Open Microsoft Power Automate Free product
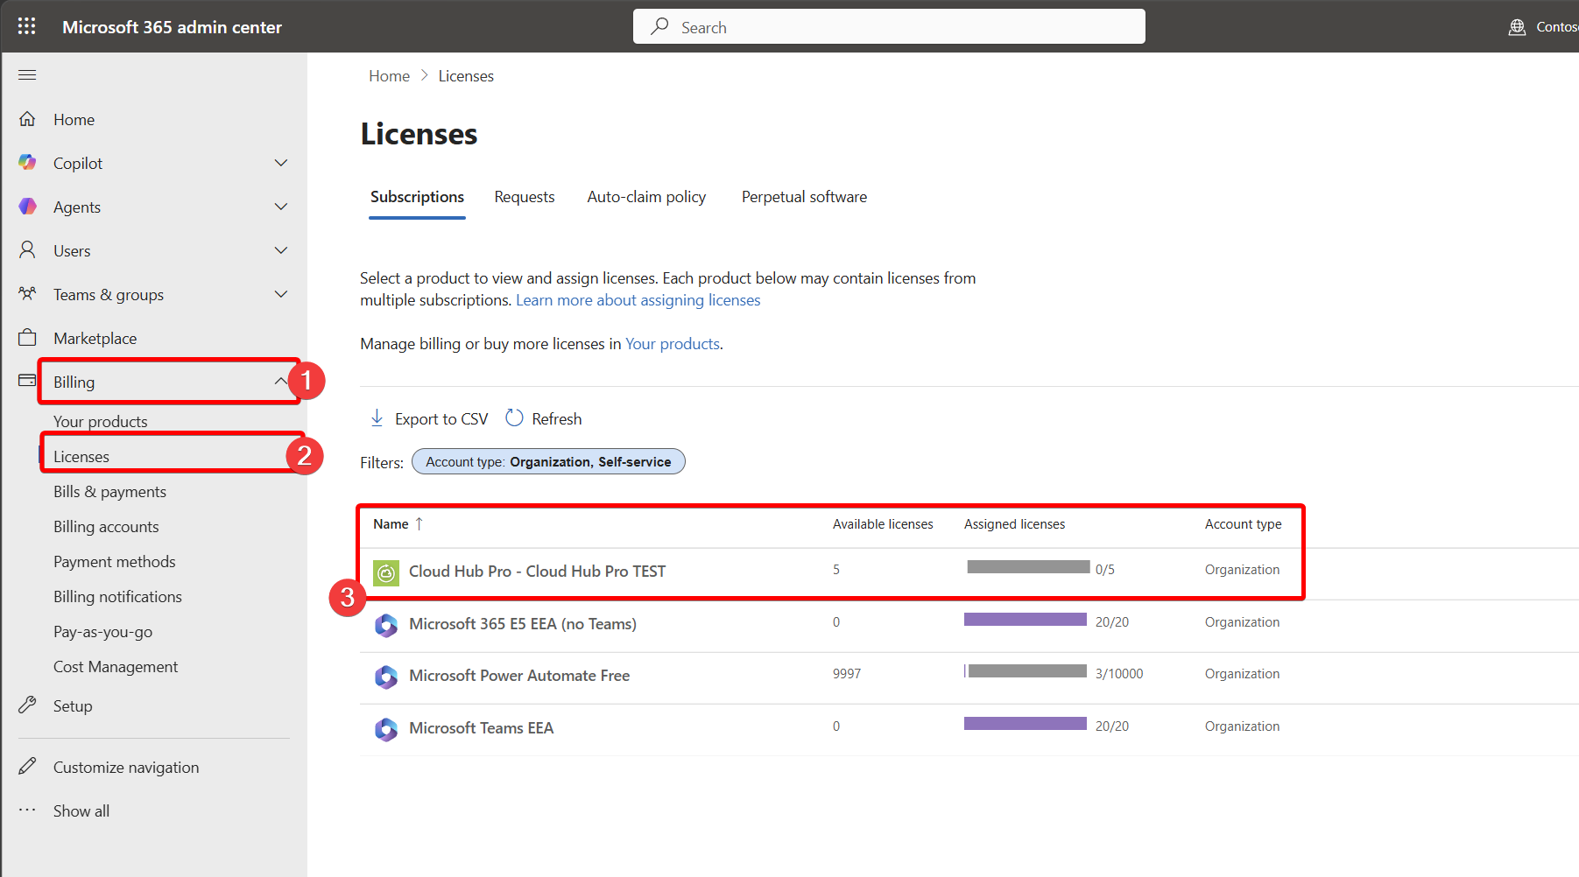Image resolution: width=1579 pixels, height=877 pixels. tap(519, 676)
